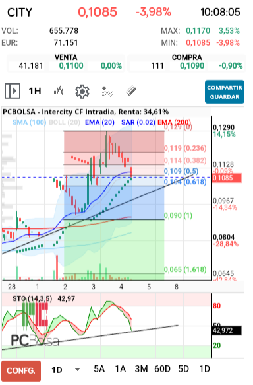253x385 pixels.
Task: Click the COMPRA volume 111
Action: click(157, 66)
